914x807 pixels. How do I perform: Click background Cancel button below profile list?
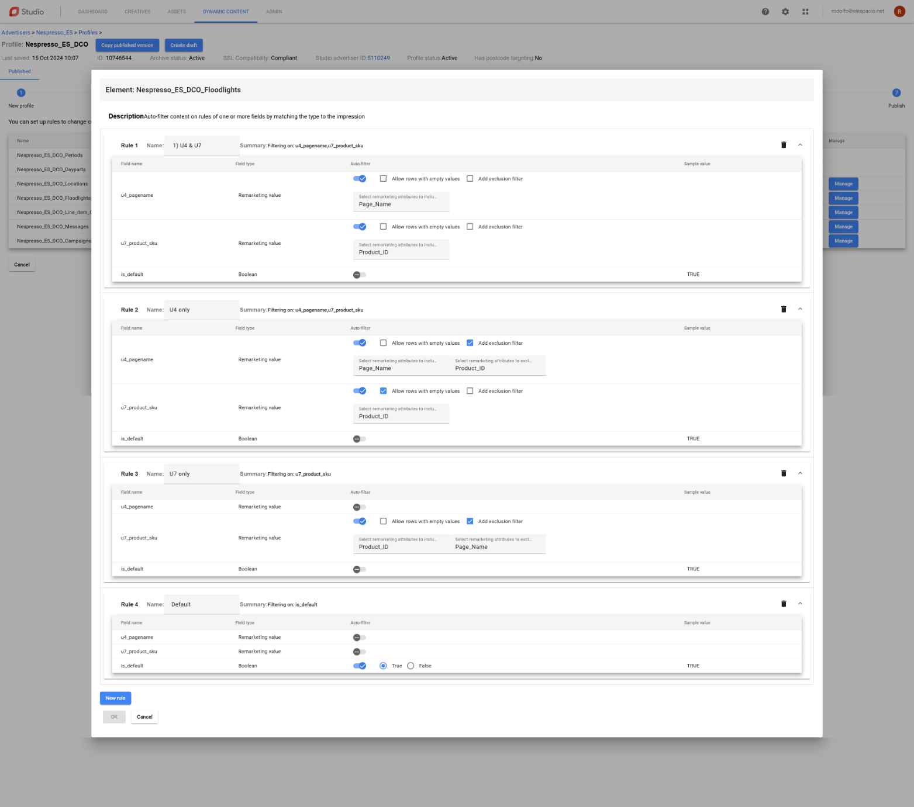coord(22,265)
